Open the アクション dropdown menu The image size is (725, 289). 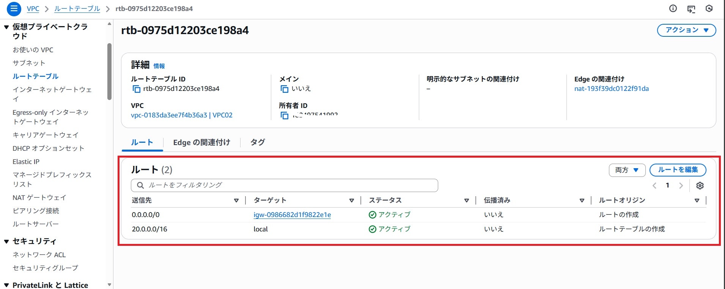[687, 30]
